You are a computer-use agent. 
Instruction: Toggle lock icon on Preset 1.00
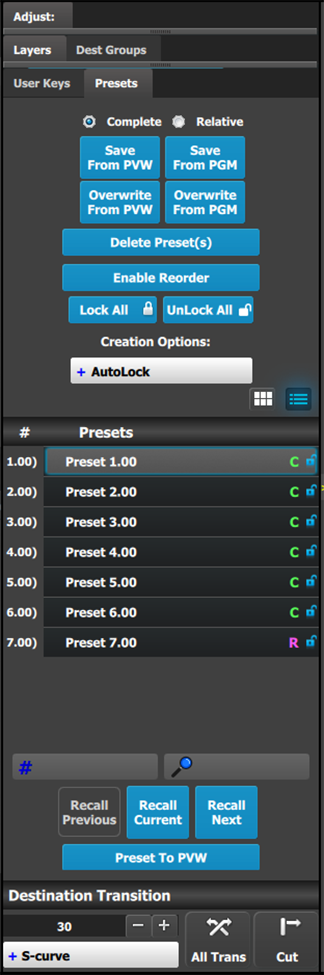[x=311, y=461]
